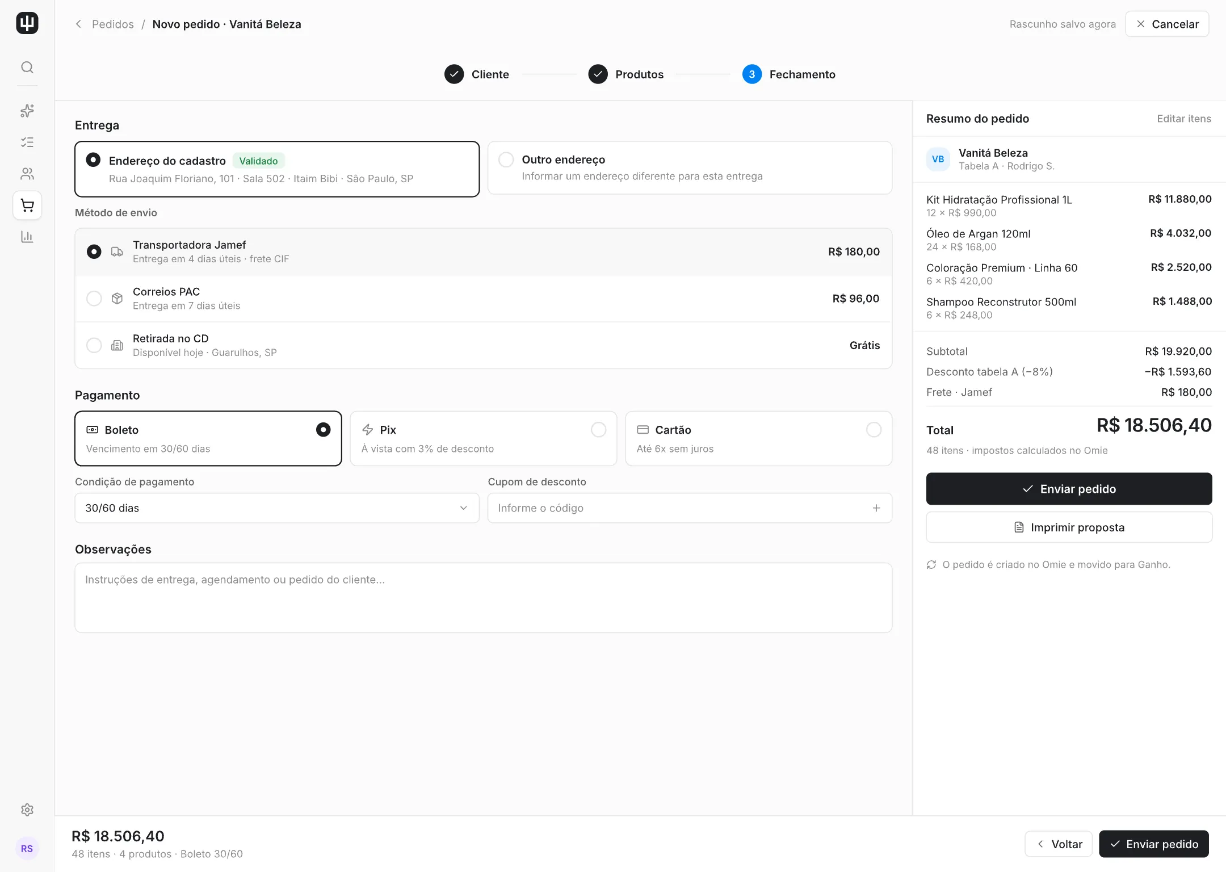Click the sync icon beside Omie note

click(x=931, y=564)
